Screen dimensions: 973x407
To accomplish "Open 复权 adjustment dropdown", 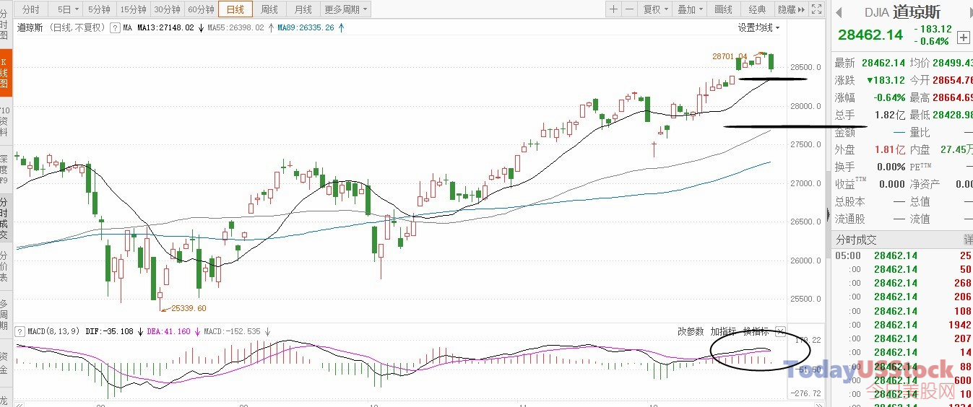I will pyautogui.click(x=656, y=9).
